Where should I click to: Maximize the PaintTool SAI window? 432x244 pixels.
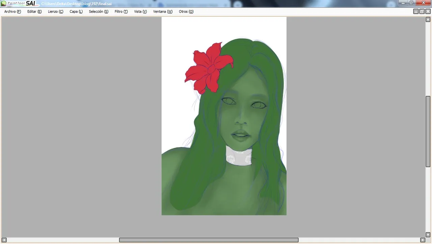[411, 3]
